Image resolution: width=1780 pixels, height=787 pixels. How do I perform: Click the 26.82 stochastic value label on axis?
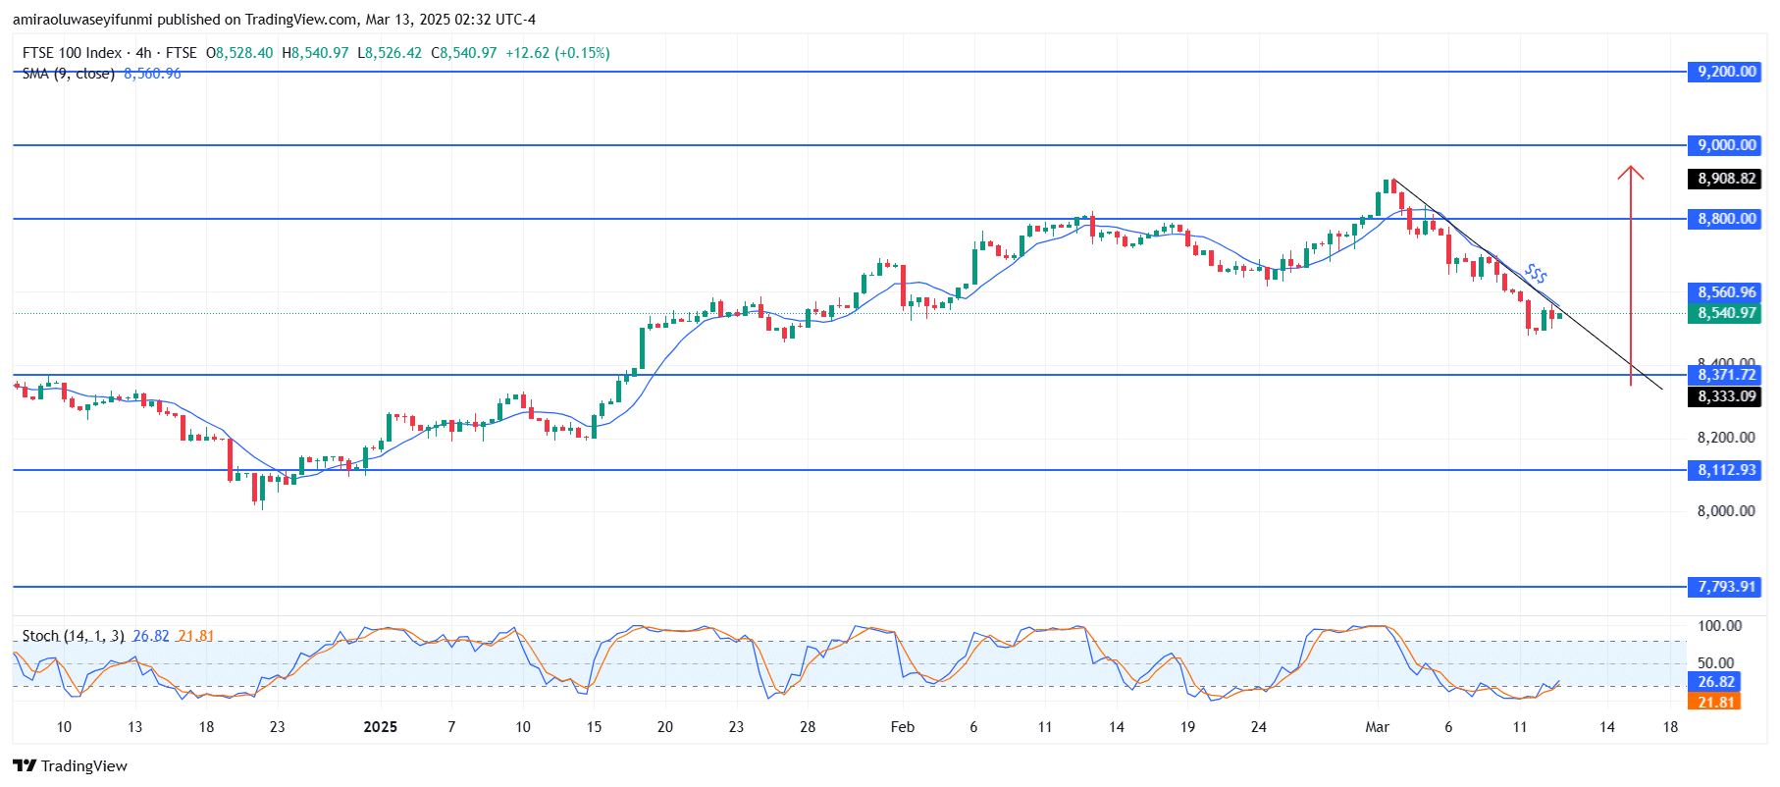1715,682
